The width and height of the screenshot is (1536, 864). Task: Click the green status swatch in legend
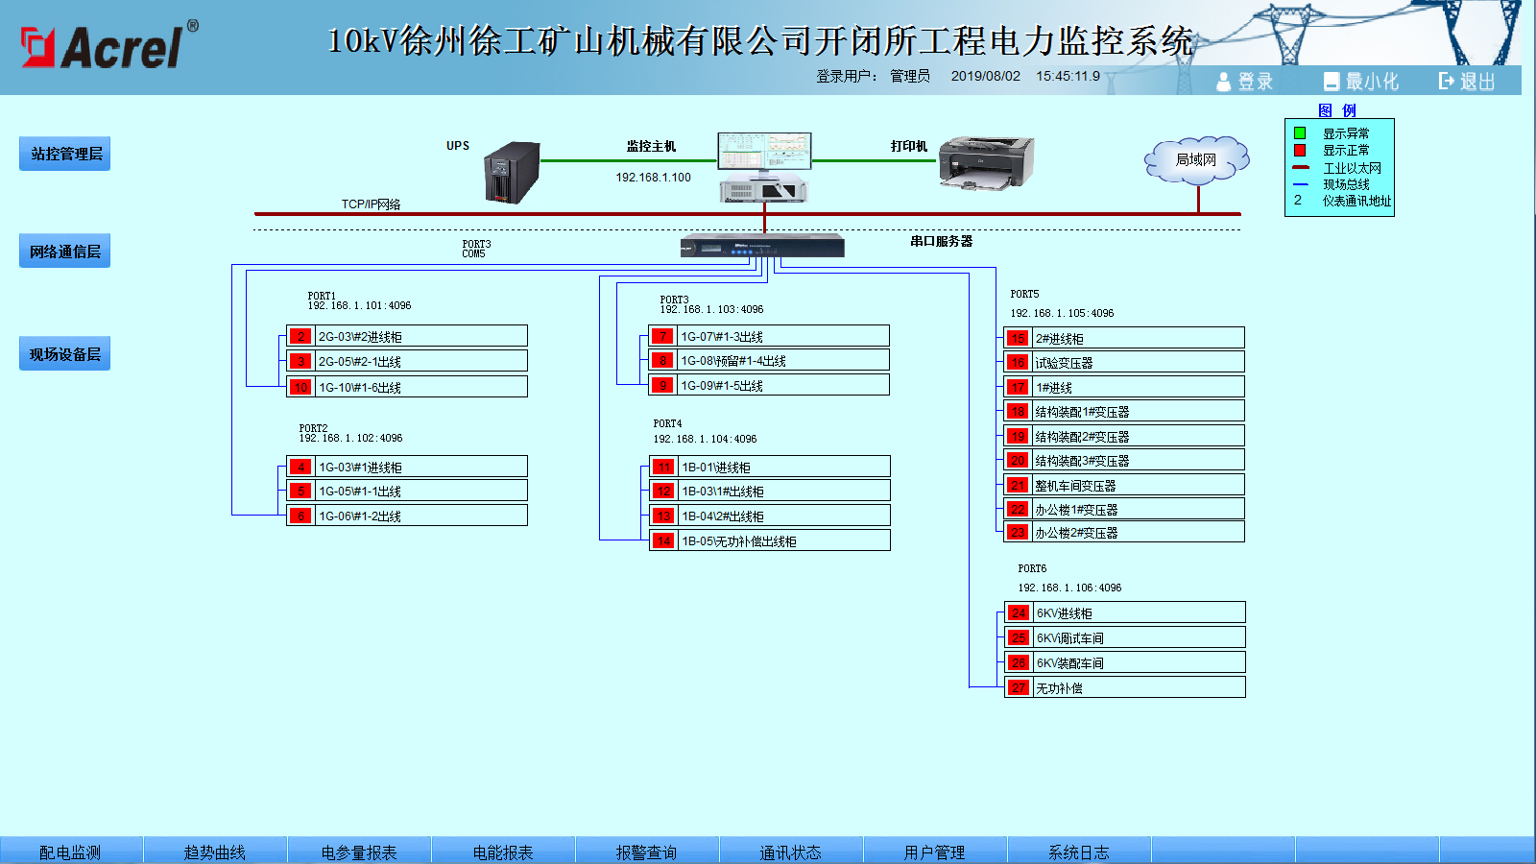coord(1300,133)
